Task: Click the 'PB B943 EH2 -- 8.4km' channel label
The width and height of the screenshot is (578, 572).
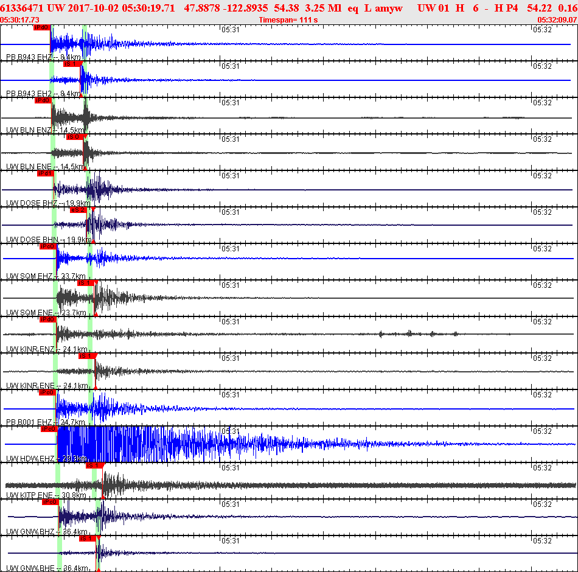Action: point(43,94)
